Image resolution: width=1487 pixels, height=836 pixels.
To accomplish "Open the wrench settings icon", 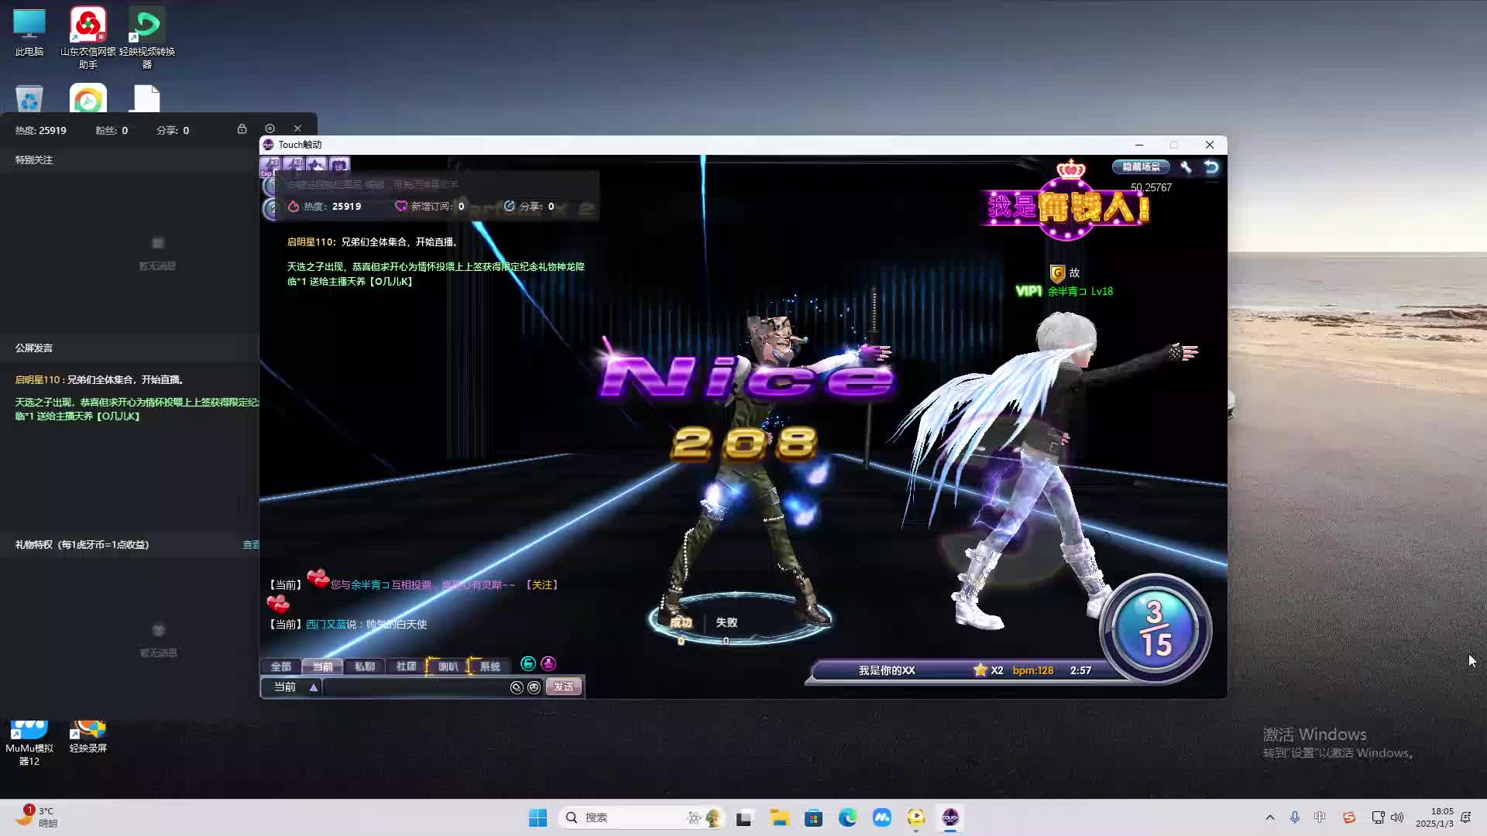I will point(1186,166).
